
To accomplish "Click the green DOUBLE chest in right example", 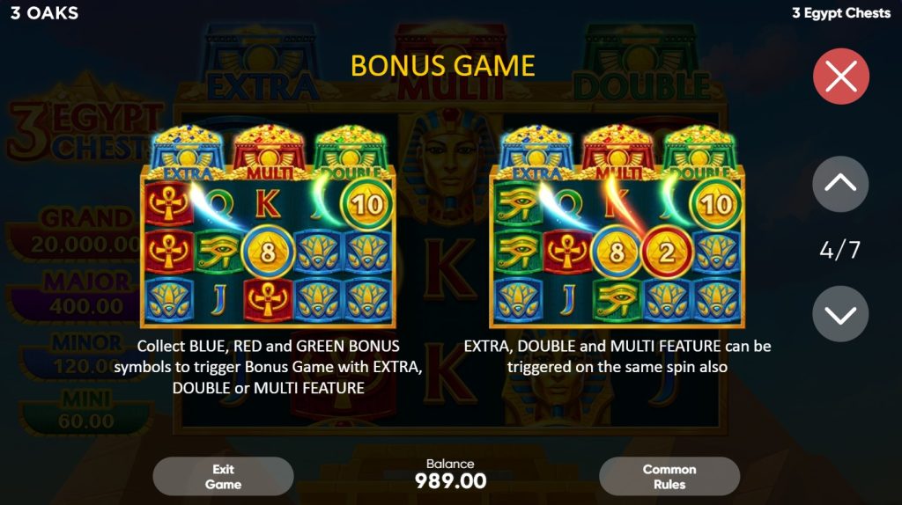I will coord(699,152).
